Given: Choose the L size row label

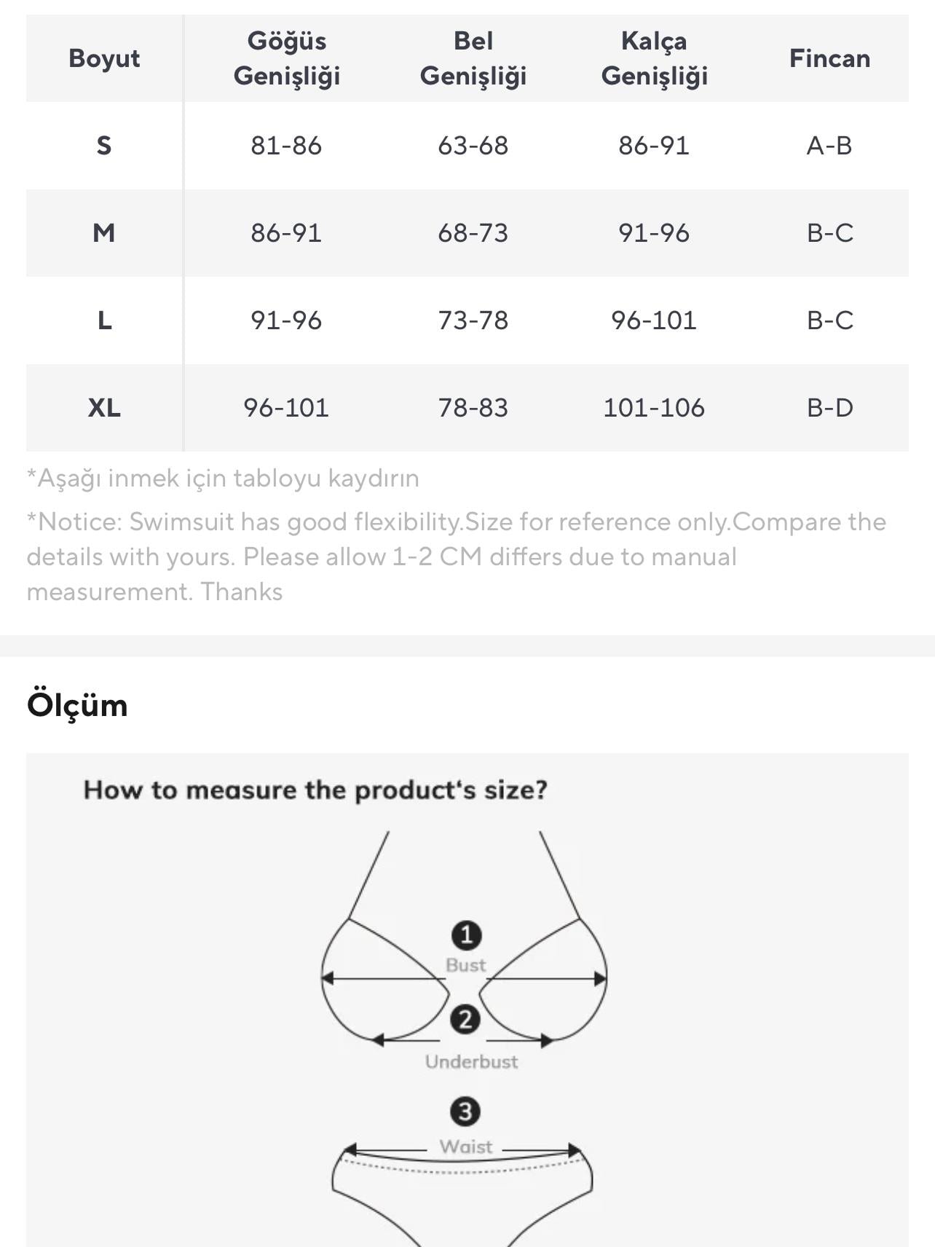Looking at the screenshot, I should pos(104,320).
